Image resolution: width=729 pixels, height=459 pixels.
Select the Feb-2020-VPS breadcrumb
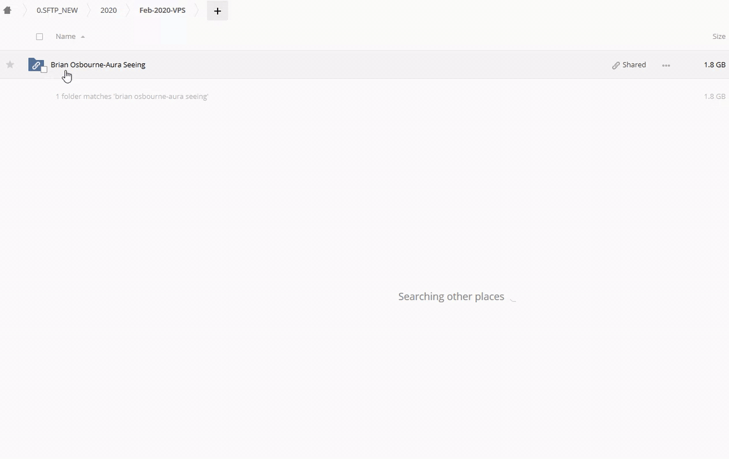coord(162,10)
